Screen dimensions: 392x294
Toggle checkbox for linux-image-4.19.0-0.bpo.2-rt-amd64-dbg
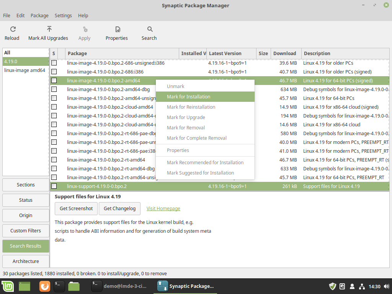pyautogui.click(x=54, y=168)
